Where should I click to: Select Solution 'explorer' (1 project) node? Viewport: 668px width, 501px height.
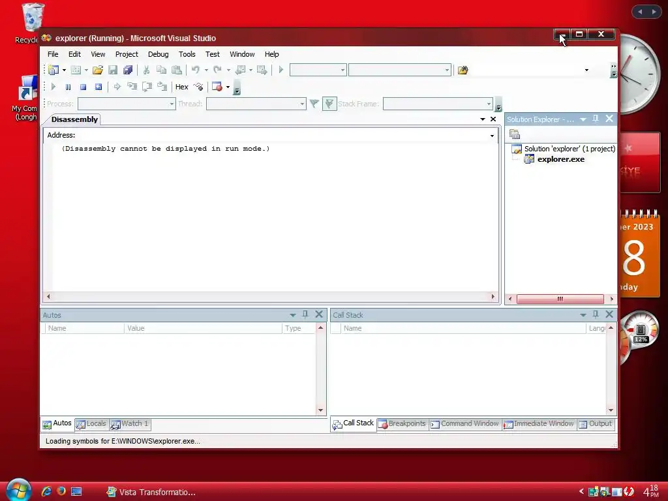point(569,149)
